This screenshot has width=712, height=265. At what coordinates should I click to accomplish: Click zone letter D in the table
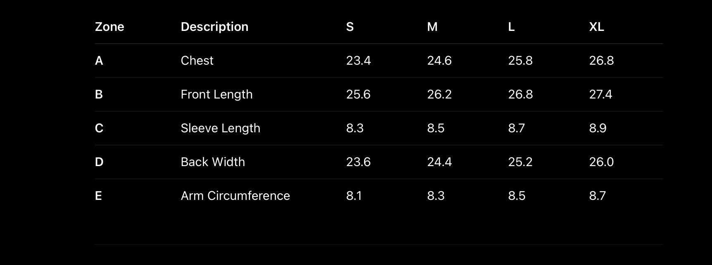[99, 162]
